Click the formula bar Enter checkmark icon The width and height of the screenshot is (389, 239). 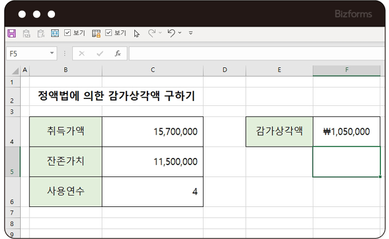pyautogui.click(x=100, y=53)
